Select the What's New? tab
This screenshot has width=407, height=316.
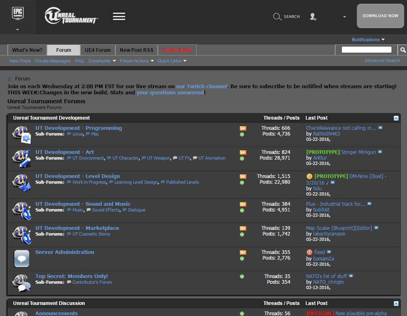tap(27, 49)
